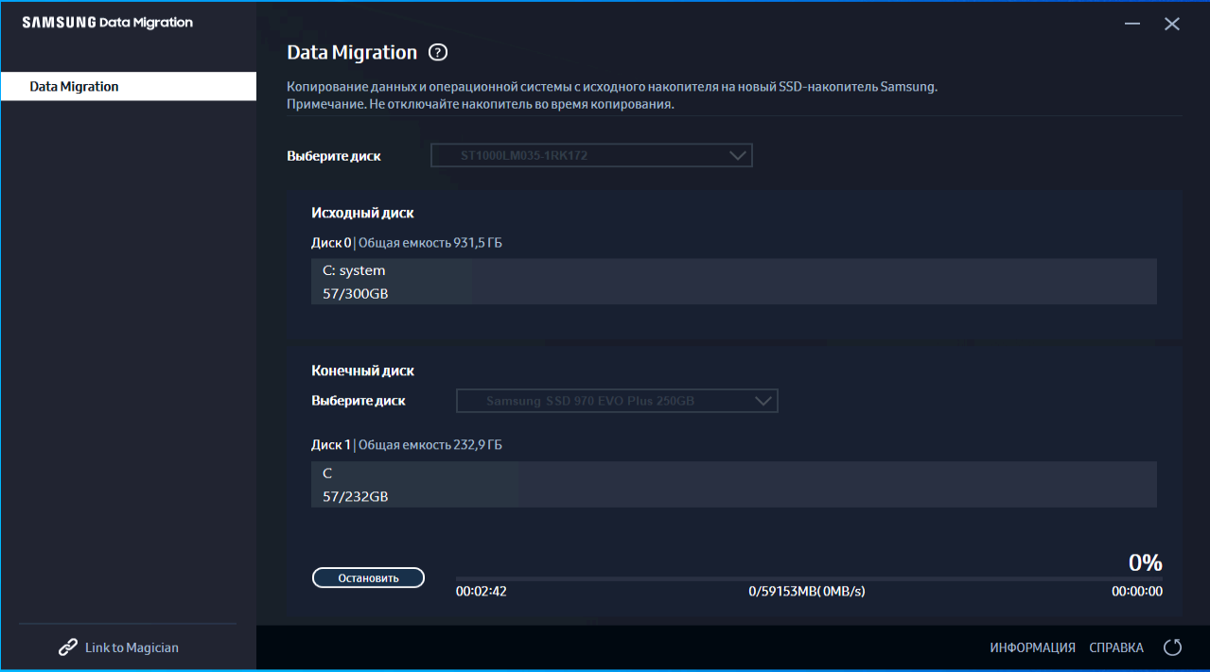Screen dimensions: 1210x672
Task: Select target partition C 57/232GB
Action: (x=734, y=484)
